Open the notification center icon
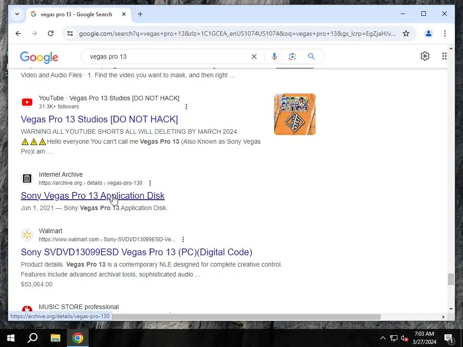Screen dimensions: 463x347 [448, 338]
